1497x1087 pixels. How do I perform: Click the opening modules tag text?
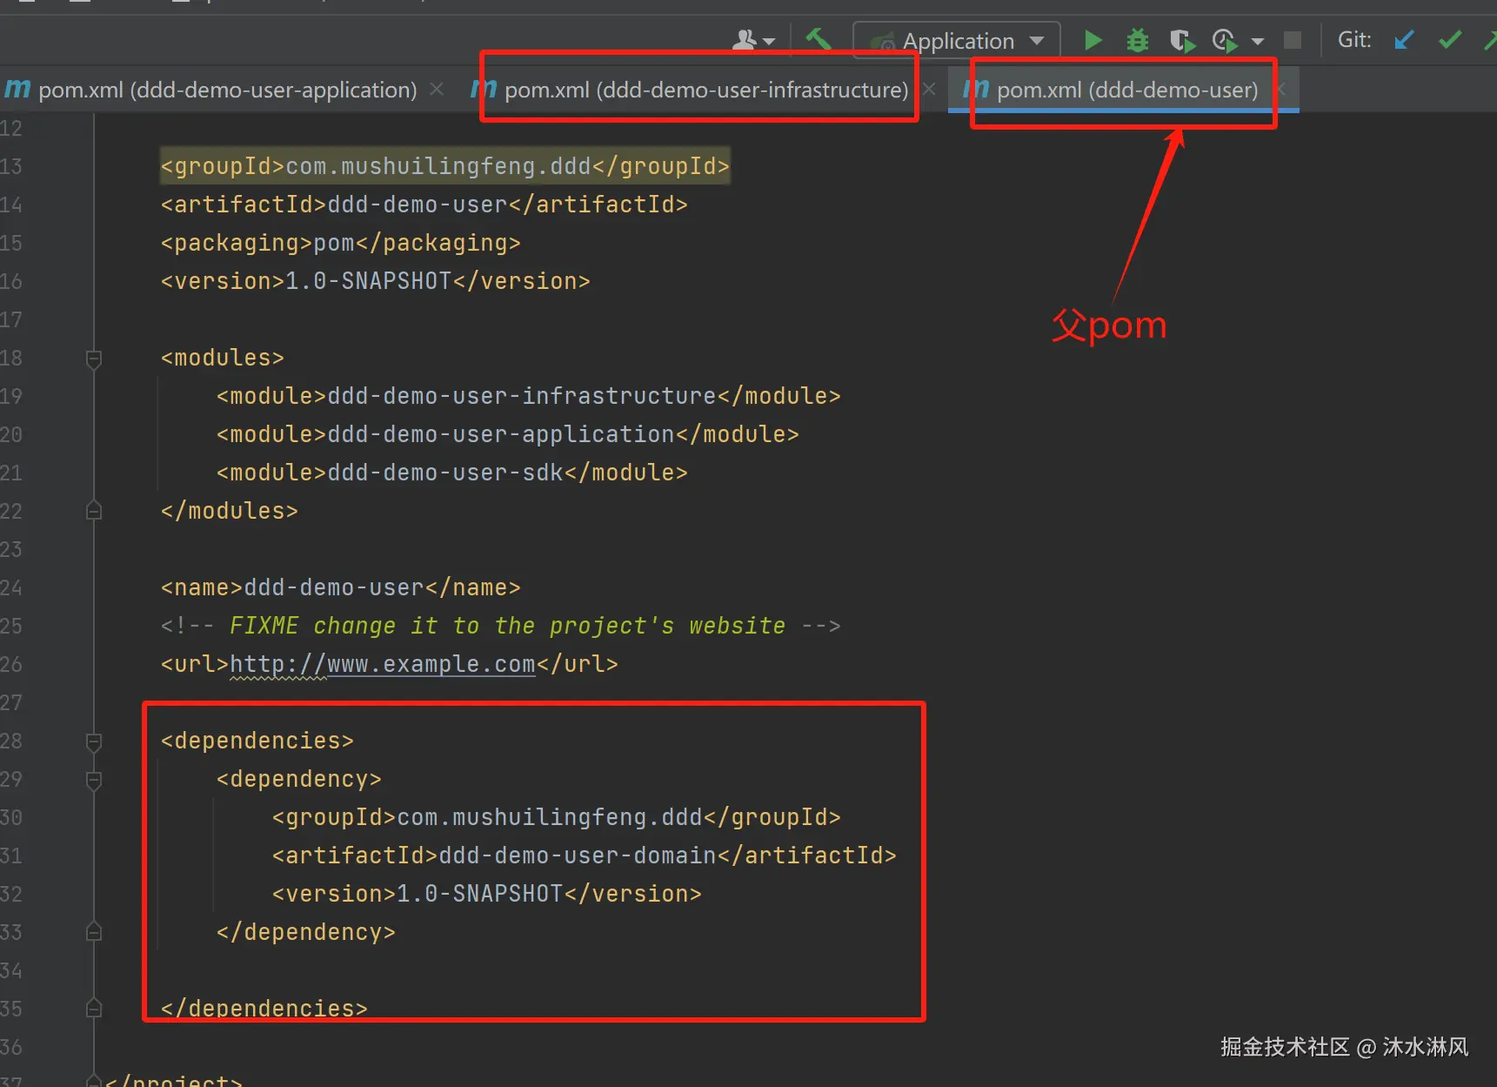point(223,358)
